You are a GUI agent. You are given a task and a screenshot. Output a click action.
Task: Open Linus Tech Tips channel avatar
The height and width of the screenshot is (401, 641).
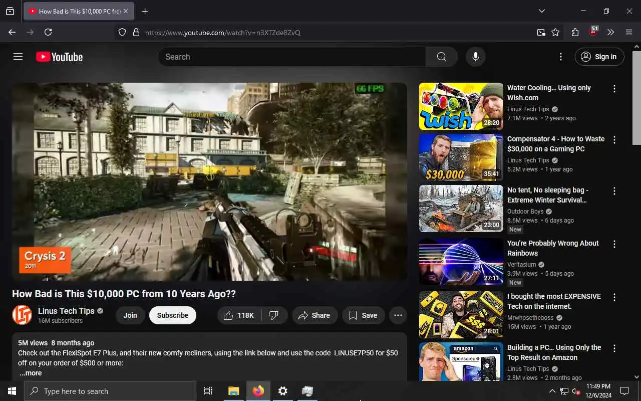tap(22, 315)
